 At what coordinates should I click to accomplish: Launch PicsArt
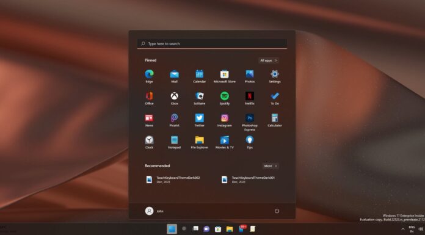pyautogui.click(x=174, y=120)
